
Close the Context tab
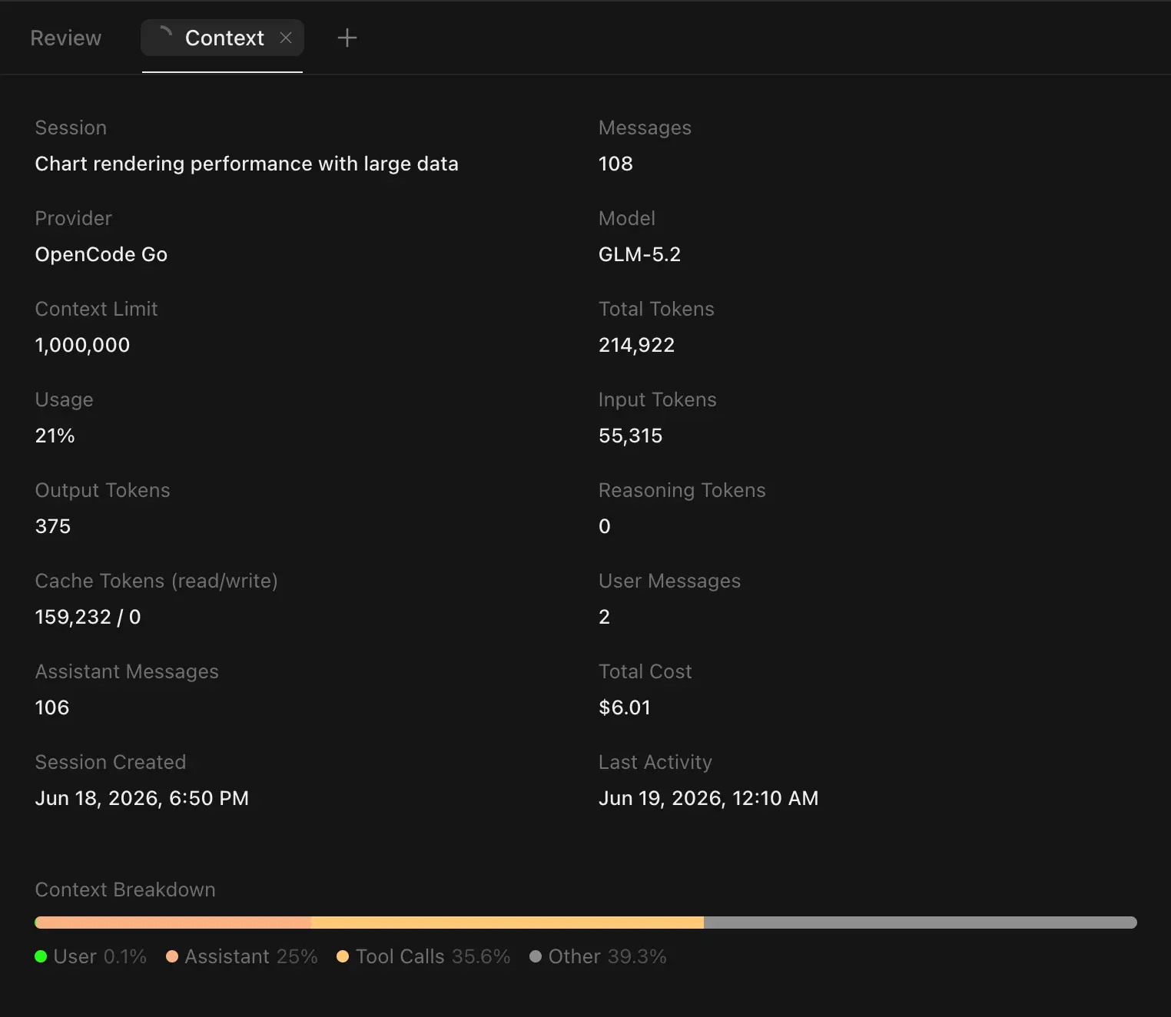click(x=286, y=38)
